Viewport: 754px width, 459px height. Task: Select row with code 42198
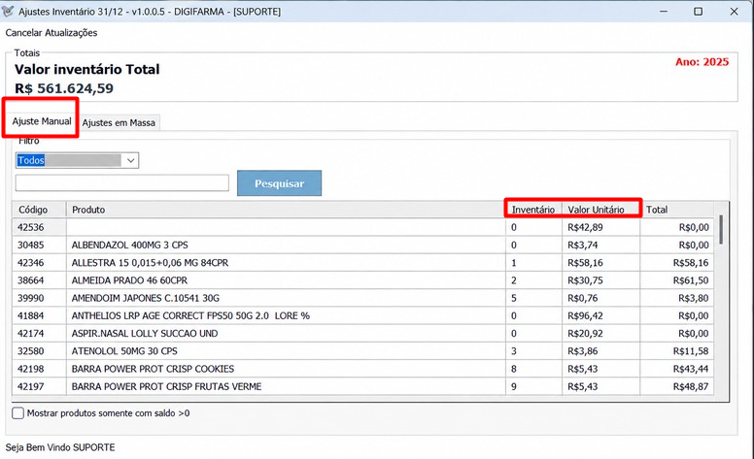coord(363,369)
